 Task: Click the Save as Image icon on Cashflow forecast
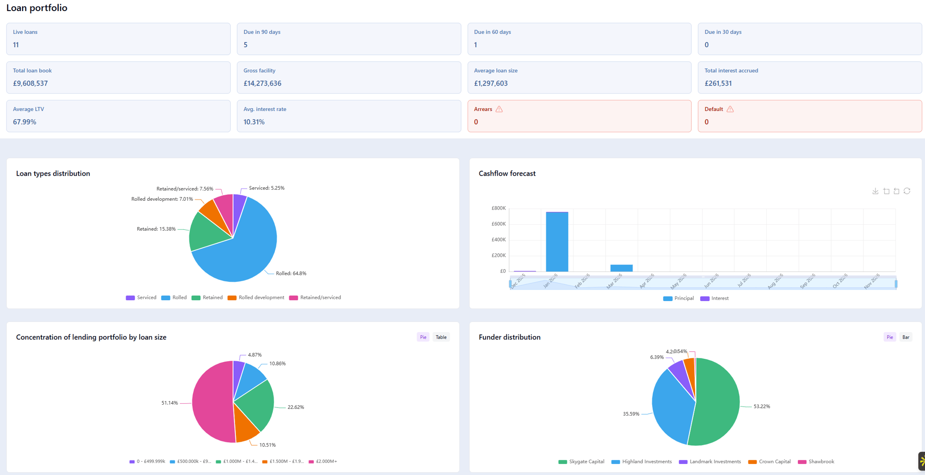876,191
